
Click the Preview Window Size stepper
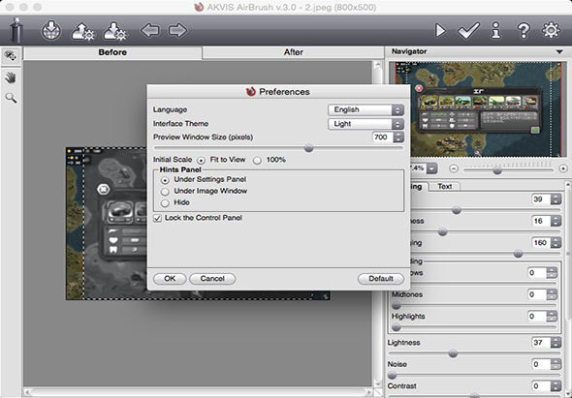click(x=398, y=138)
